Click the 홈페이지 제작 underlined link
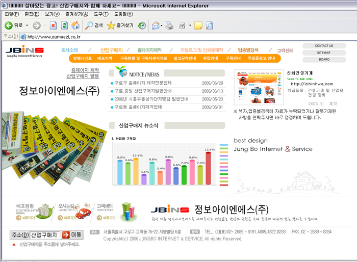The height and width of the screenshot is (262, 357). (x=85, y=70)
